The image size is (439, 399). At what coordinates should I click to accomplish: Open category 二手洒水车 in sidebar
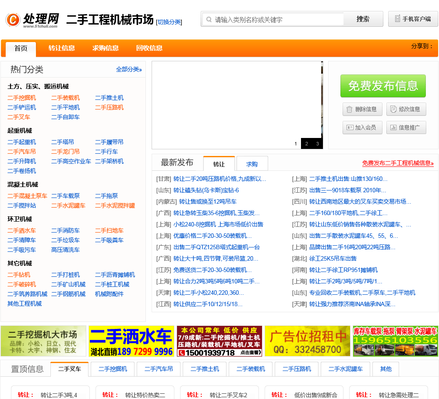click(x=22, y=230)
